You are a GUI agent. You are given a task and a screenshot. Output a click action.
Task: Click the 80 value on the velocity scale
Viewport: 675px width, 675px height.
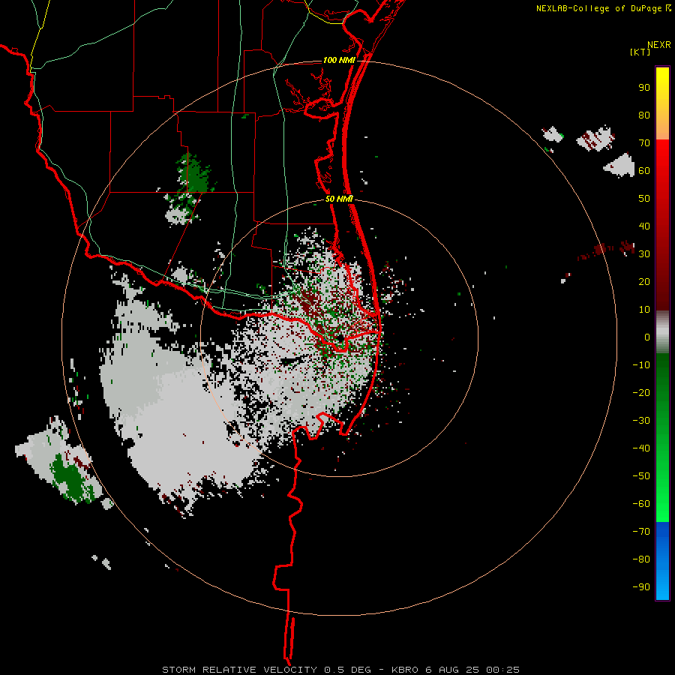click(644, 115)
